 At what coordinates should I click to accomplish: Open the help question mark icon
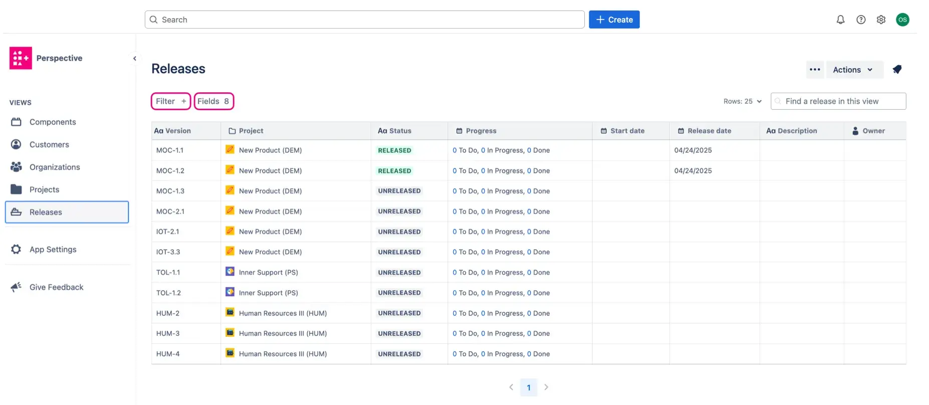click(x=861, y=20)
